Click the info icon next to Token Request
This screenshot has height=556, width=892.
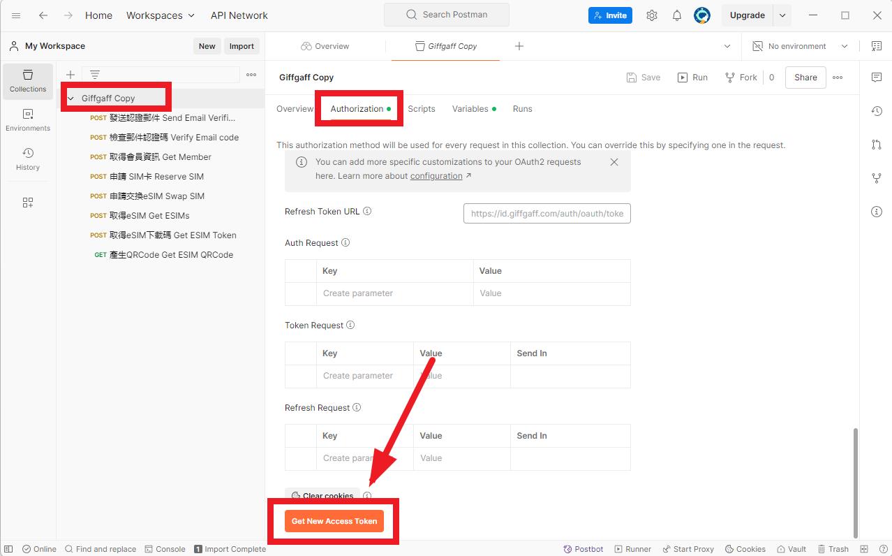tap(350, 325)
